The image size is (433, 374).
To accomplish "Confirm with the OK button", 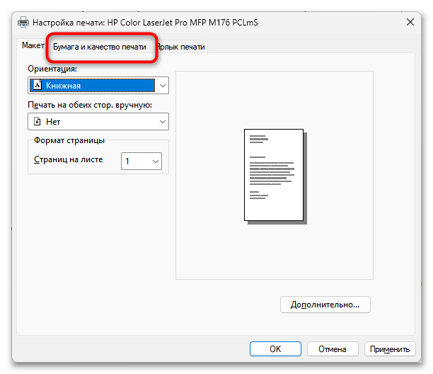I will click(275, 348).
